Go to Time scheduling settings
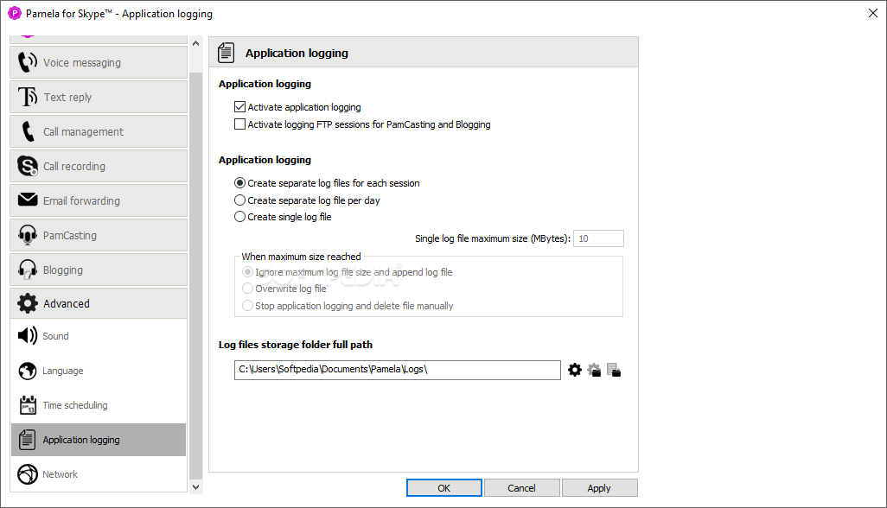 [99, 405]
